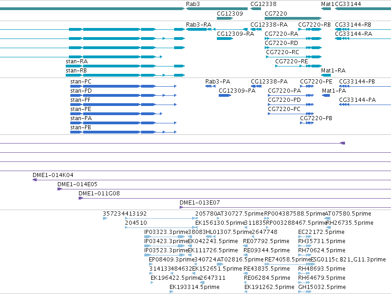Screen dimensions: 391x294
Task: Select the stan-PE protein label
Action: (81, 109)
